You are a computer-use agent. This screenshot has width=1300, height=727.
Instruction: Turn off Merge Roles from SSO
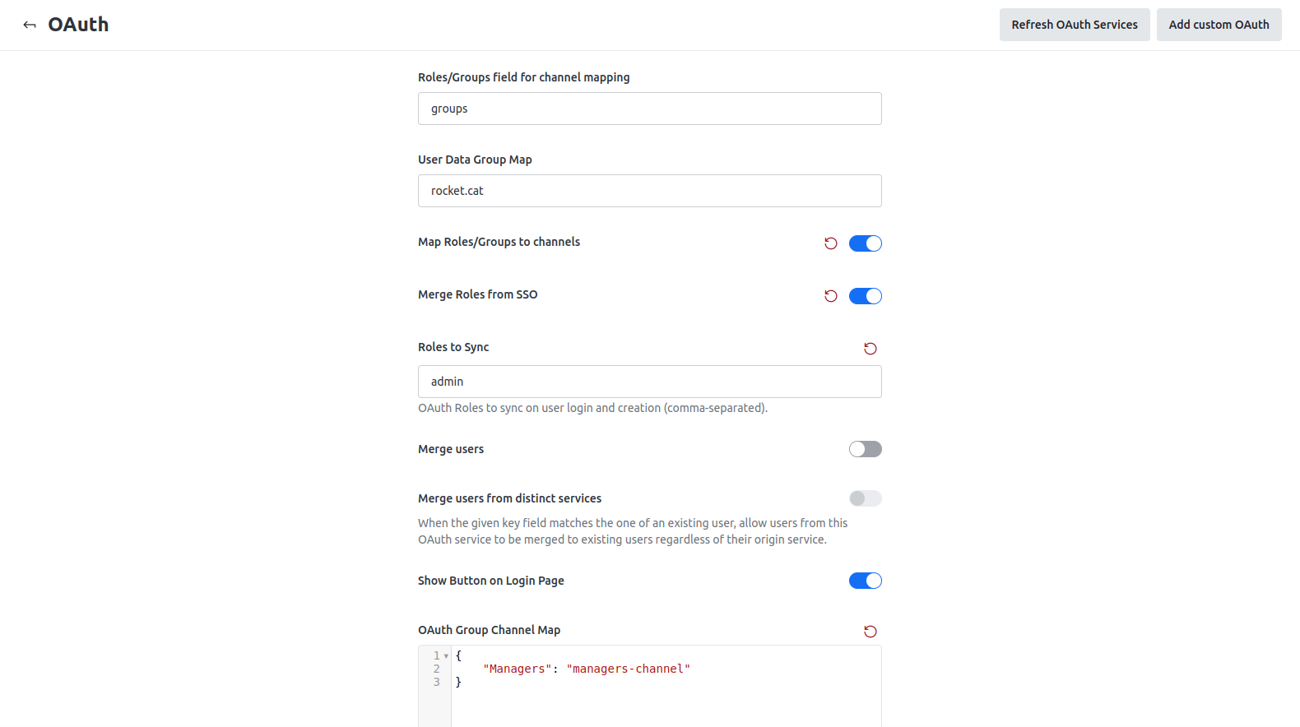coord(866,296)
